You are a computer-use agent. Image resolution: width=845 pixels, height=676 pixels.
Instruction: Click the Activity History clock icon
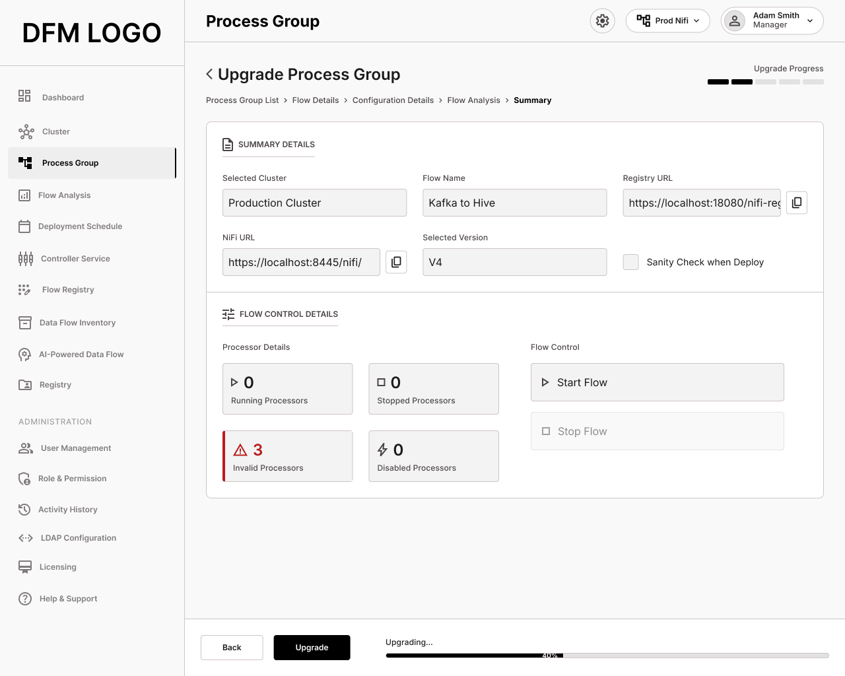click(24, 510)
